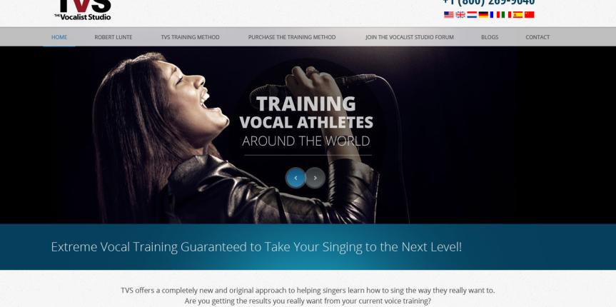Go to previous slide with left arrow

pyautogui.click(x=296, y=178)
